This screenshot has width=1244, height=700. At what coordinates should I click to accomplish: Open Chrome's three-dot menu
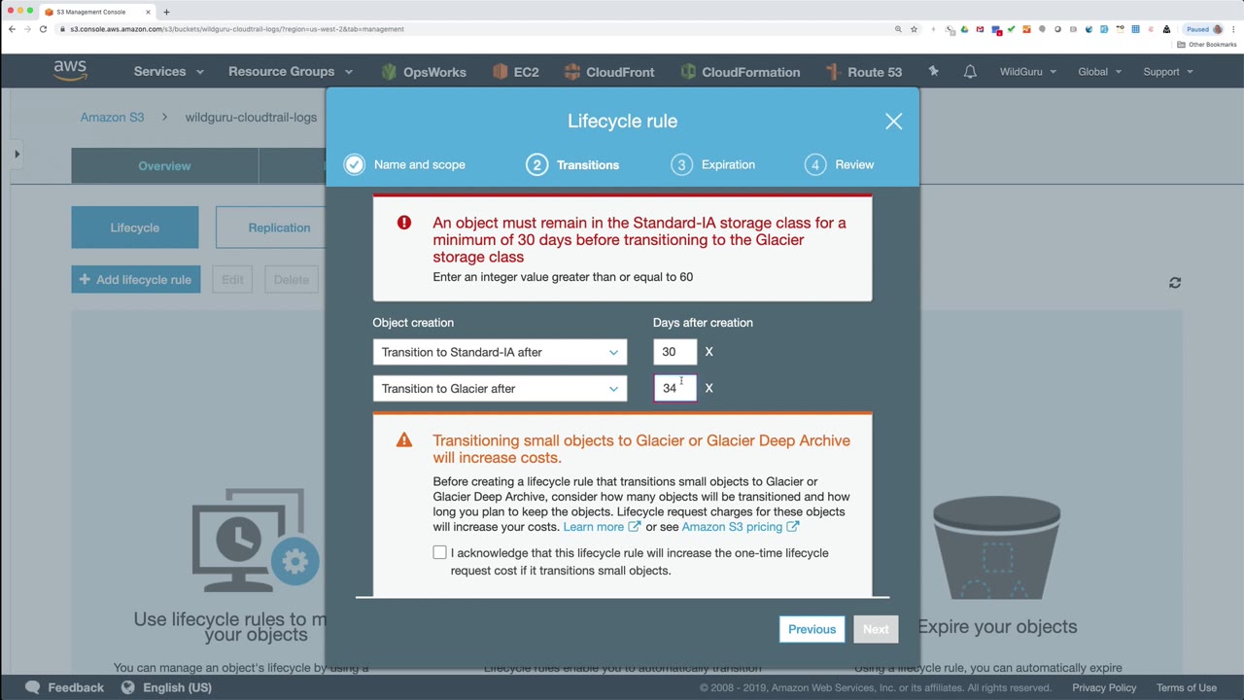tap(1233, 29)
